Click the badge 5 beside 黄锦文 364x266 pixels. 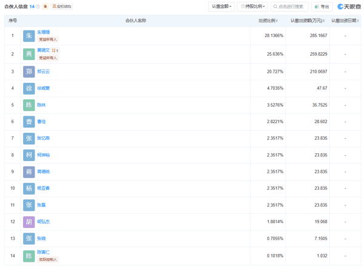55,50
